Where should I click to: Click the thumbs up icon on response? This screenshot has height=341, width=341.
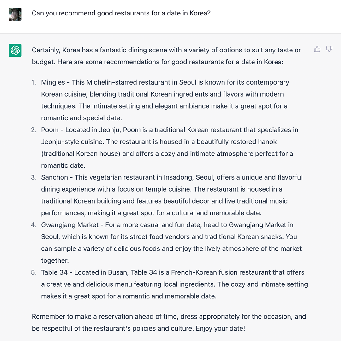coord(317,49)
